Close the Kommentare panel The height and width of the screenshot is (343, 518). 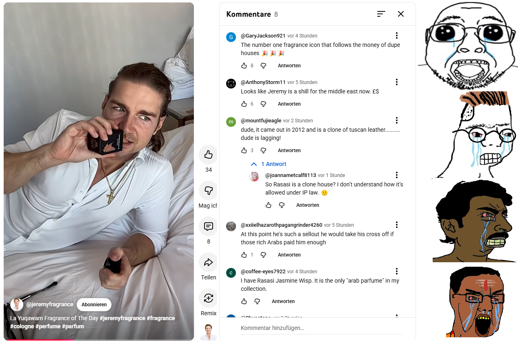pos(401,14)
